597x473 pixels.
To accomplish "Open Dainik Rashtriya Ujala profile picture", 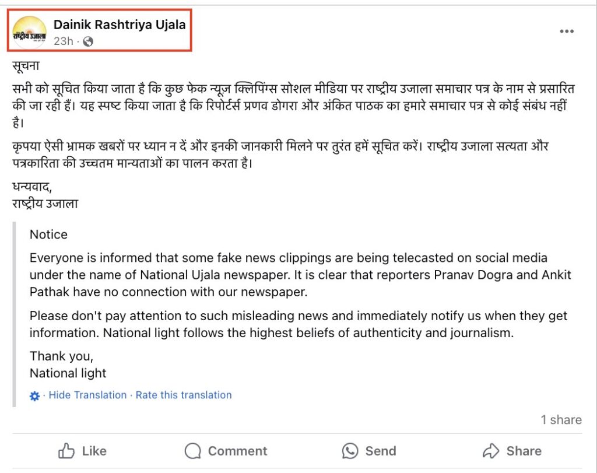I will point(29,33).
